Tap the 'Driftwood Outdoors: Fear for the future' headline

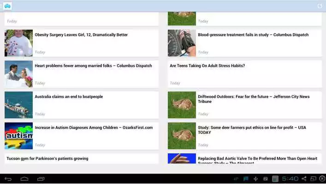coord(253,99)
